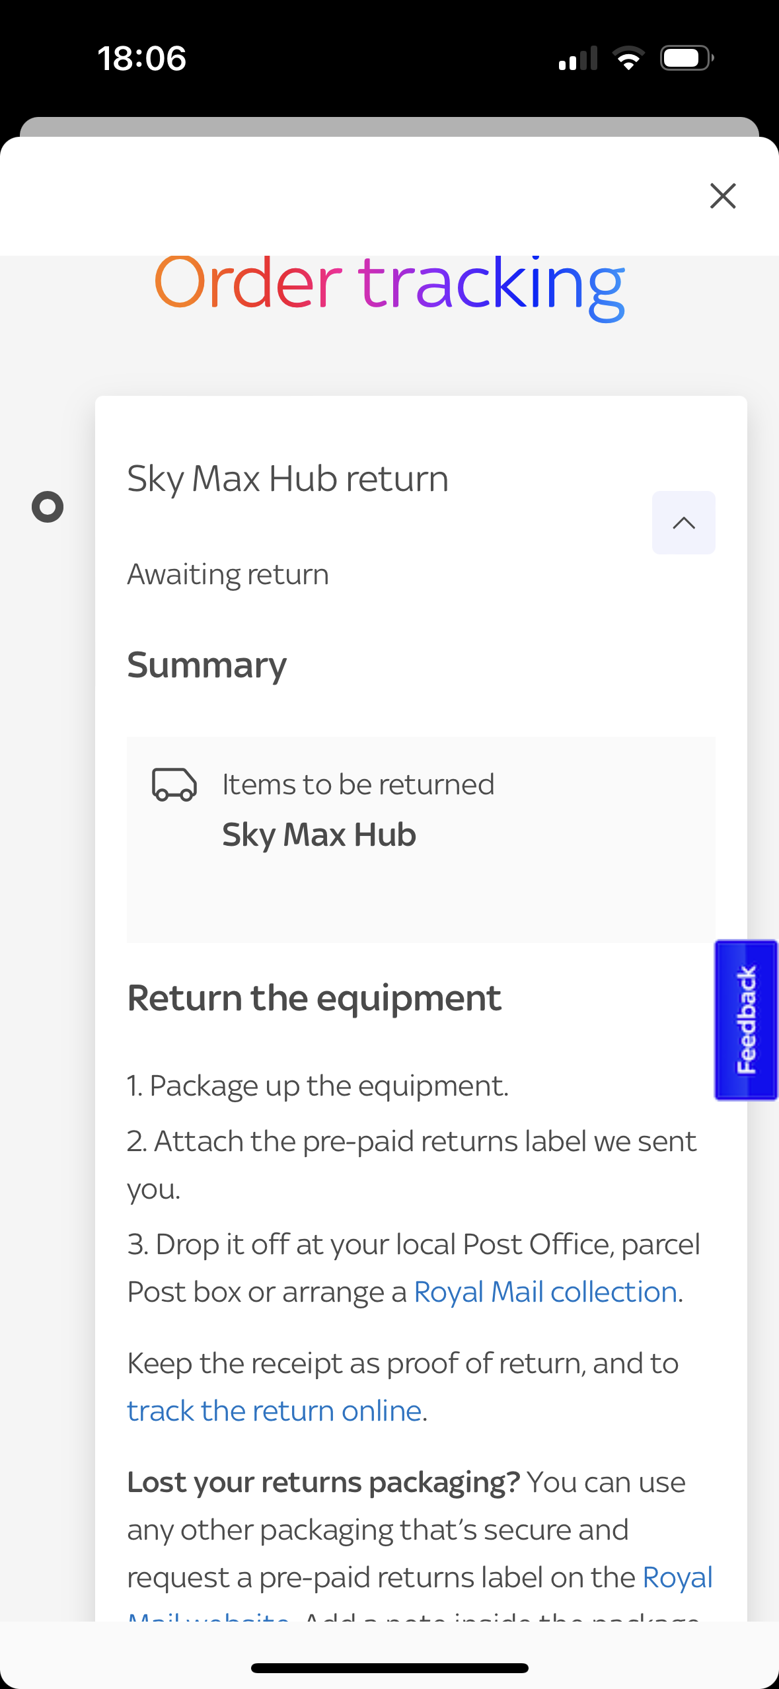Tap the Lost your returns packaging text

(x=324, y=1482)
